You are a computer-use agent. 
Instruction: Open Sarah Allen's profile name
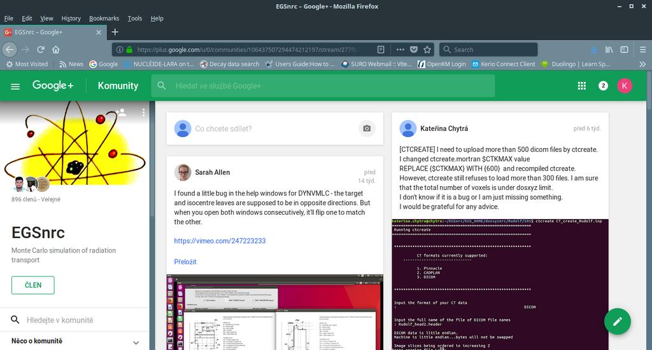(x=213, y=172)
